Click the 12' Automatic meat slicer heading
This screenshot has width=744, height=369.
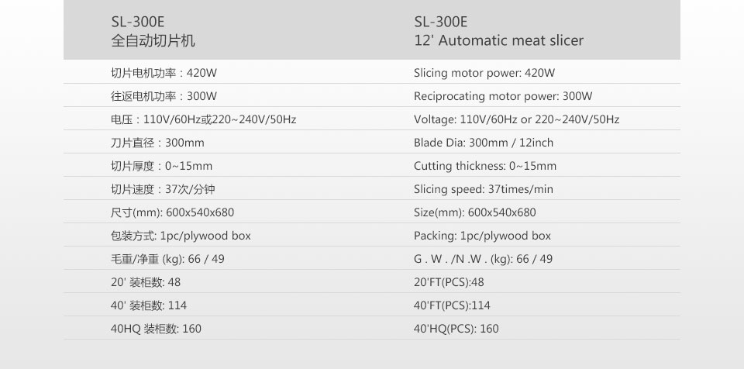[498, 41]
